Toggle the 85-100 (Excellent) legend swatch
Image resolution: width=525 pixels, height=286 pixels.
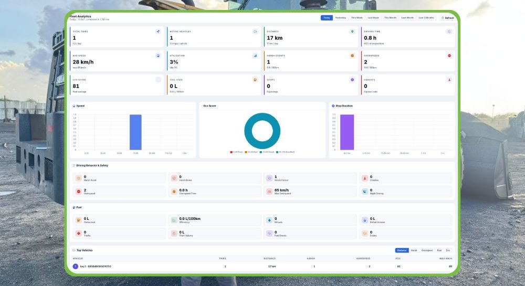(277, 152)
